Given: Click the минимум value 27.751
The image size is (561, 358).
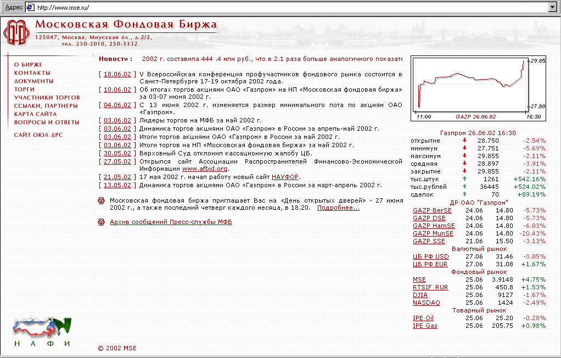Looking at the screenshot, I should point(488,149).
